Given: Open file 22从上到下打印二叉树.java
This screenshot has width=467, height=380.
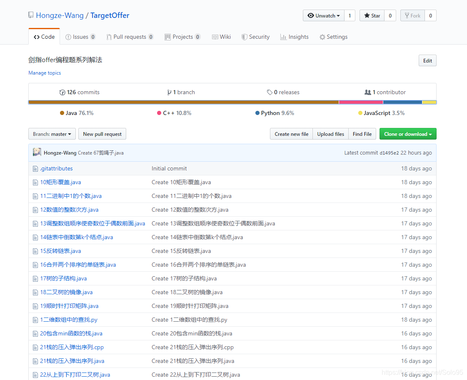Looking at the screenshot, I should [x=75, y=375].
